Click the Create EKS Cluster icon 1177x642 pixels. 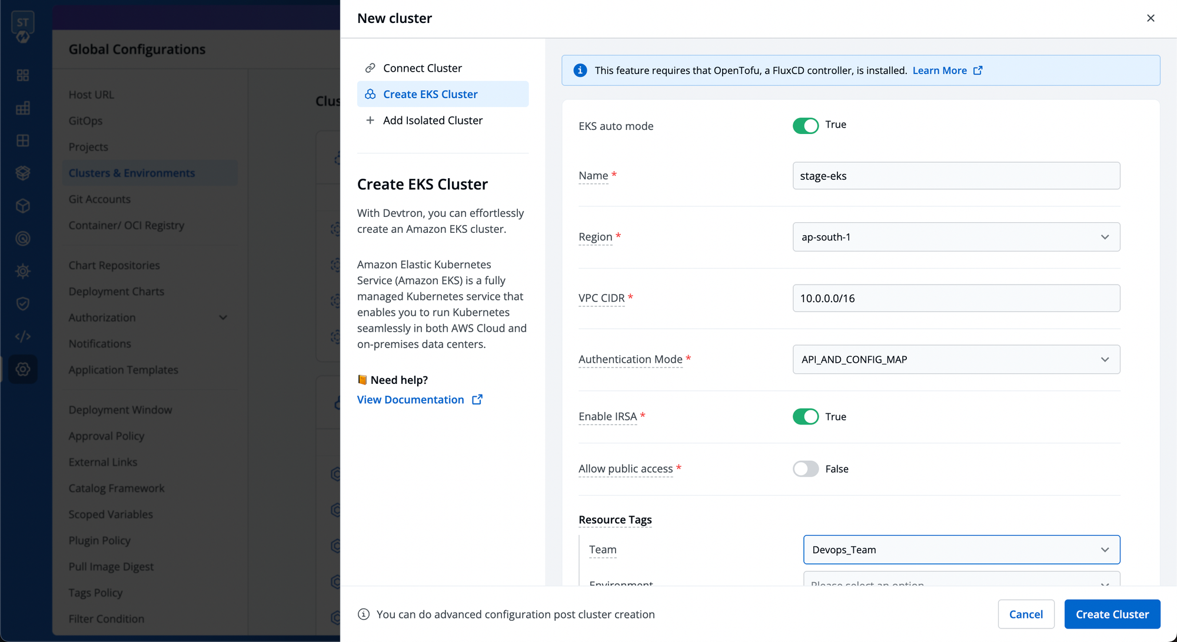[370, 94]
